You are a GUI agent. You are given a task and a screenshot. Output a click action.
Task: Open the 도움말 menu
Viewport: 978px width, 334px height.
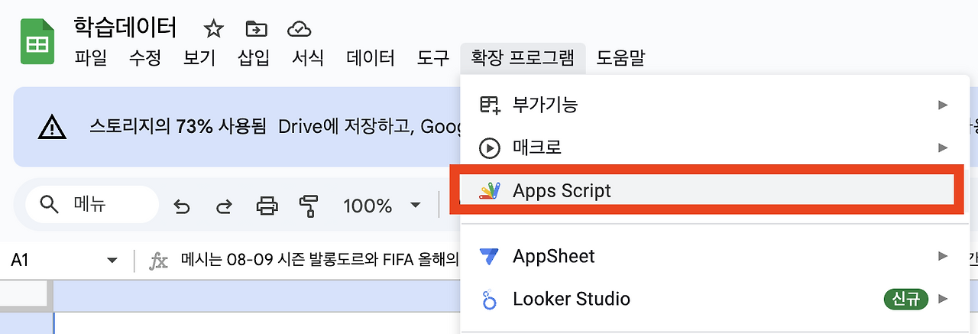pyautogui.click(x=620, y=58)
